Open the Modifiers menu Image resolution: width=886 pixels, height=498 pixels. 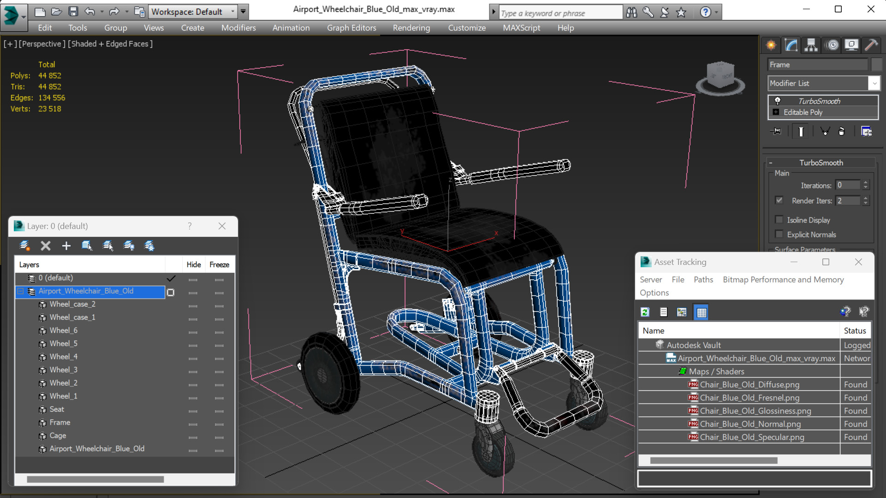click(x=238, y=28)
